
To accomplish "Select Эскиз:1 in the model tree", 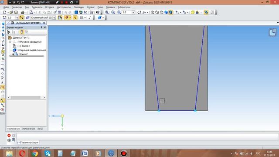I will pyautogui.click(x=24, y=46).
